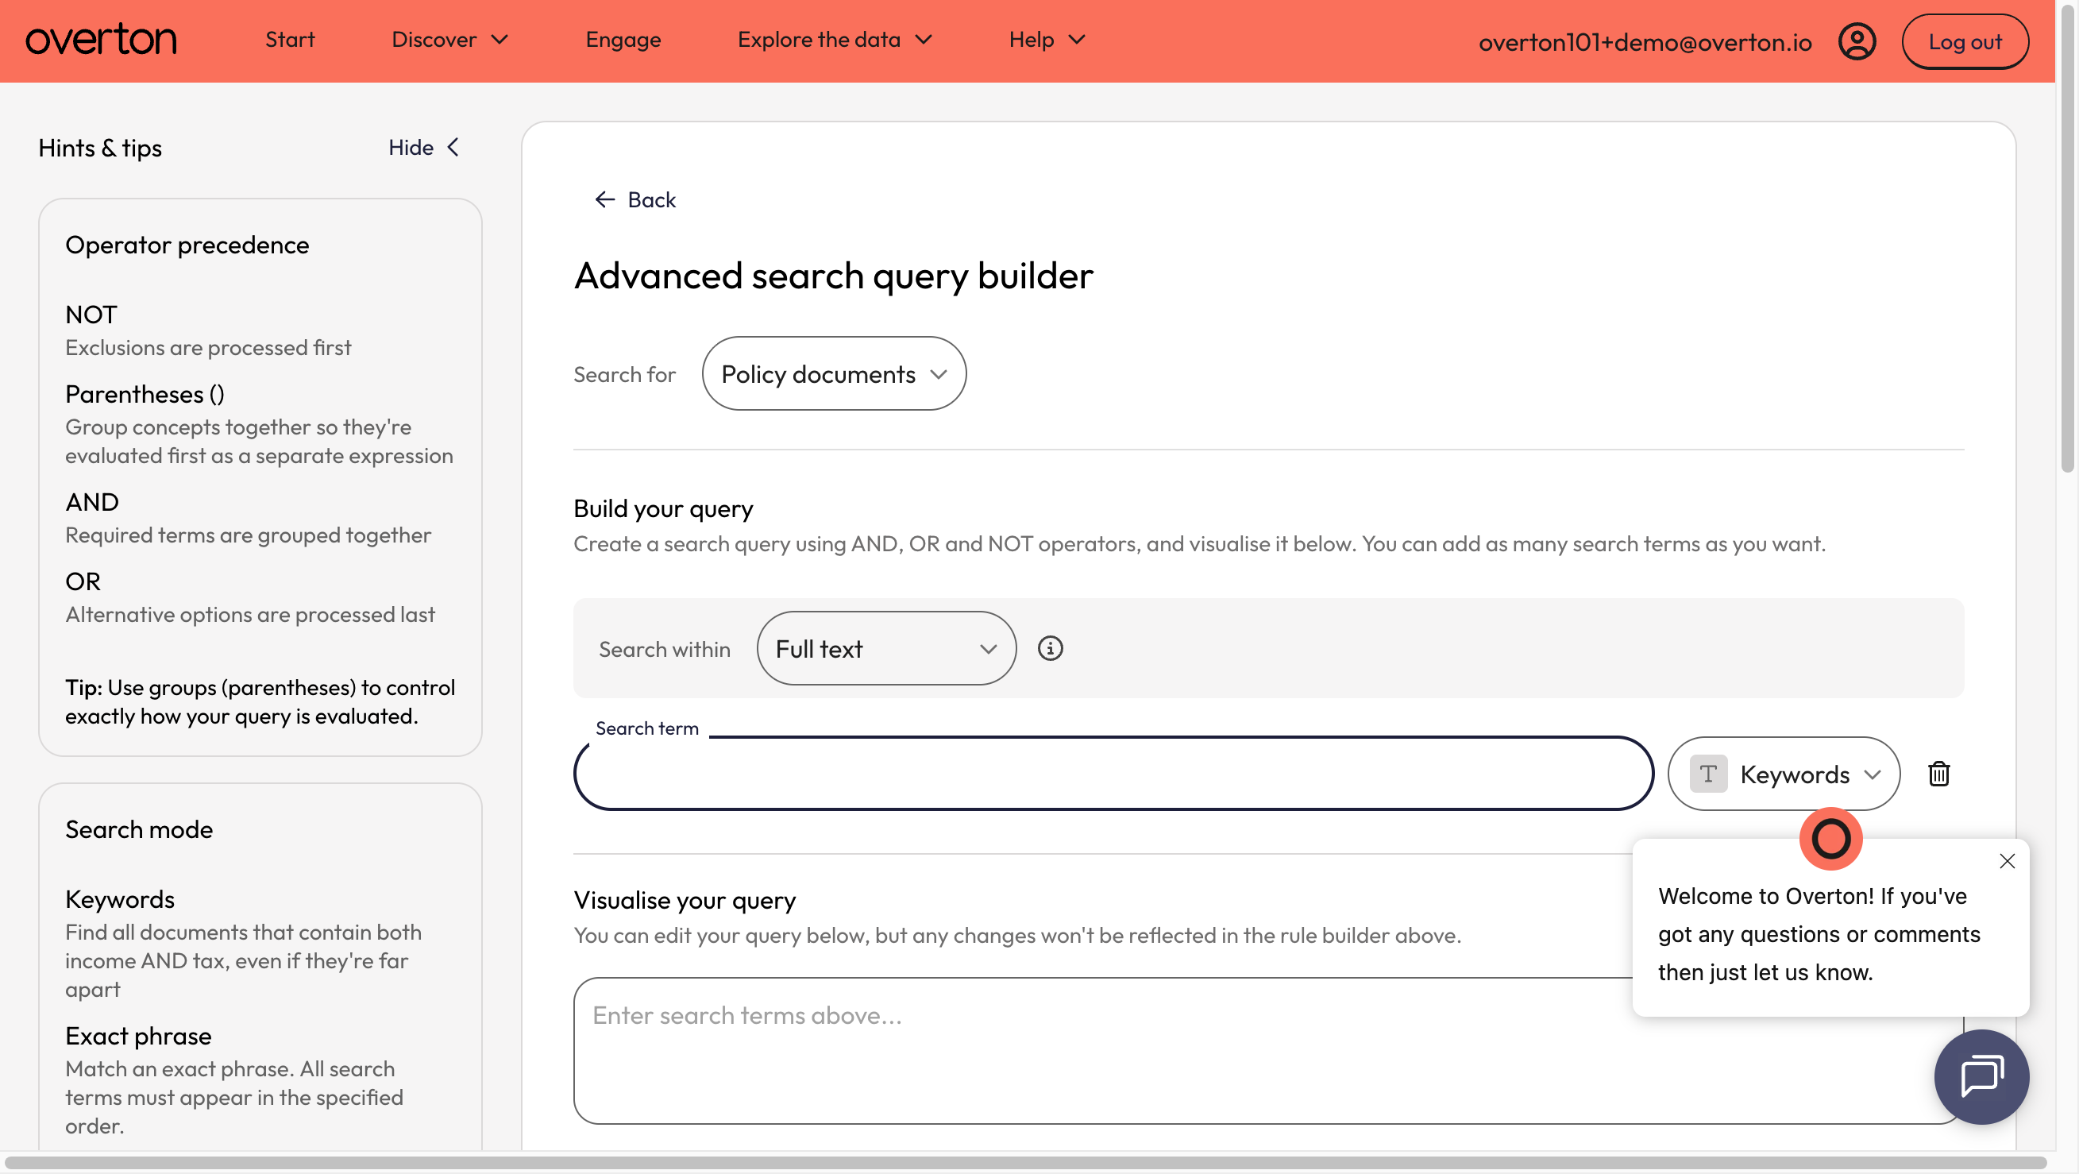
Task: Expand the Help menu
Action: [1047, 40]
